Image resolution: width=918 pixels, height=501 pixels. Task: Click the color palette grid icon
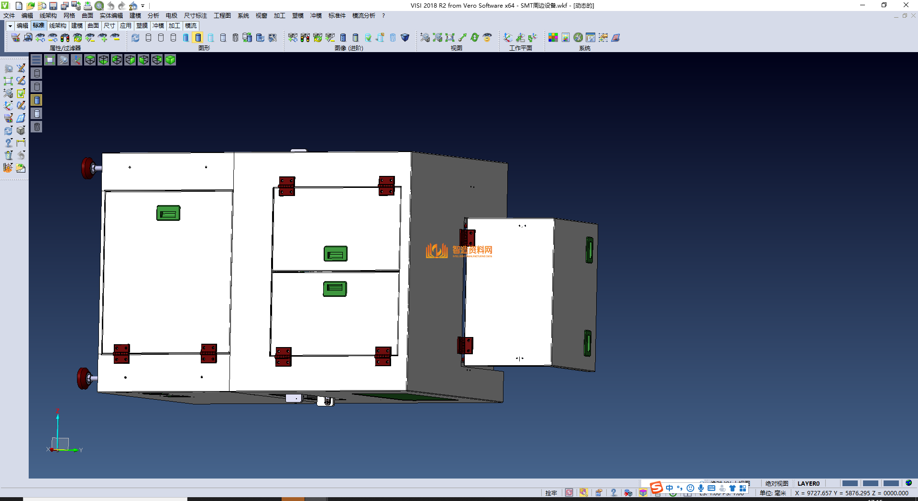[553, 38]
